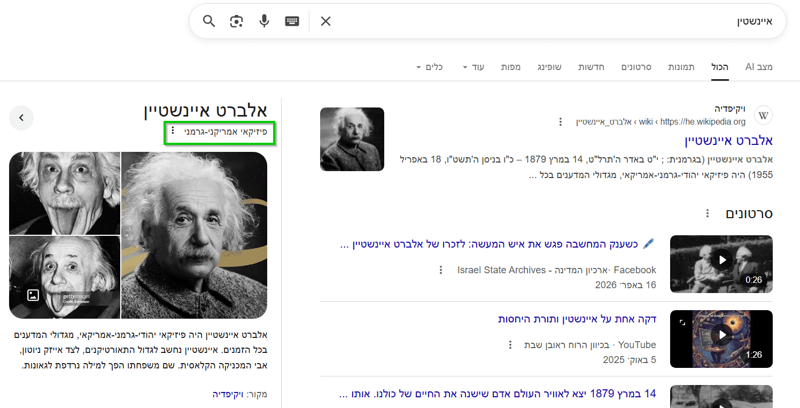Viewport: 800px width, 408px height.
Task: Clear the search box with the X
Action: (x=325, y=21)
